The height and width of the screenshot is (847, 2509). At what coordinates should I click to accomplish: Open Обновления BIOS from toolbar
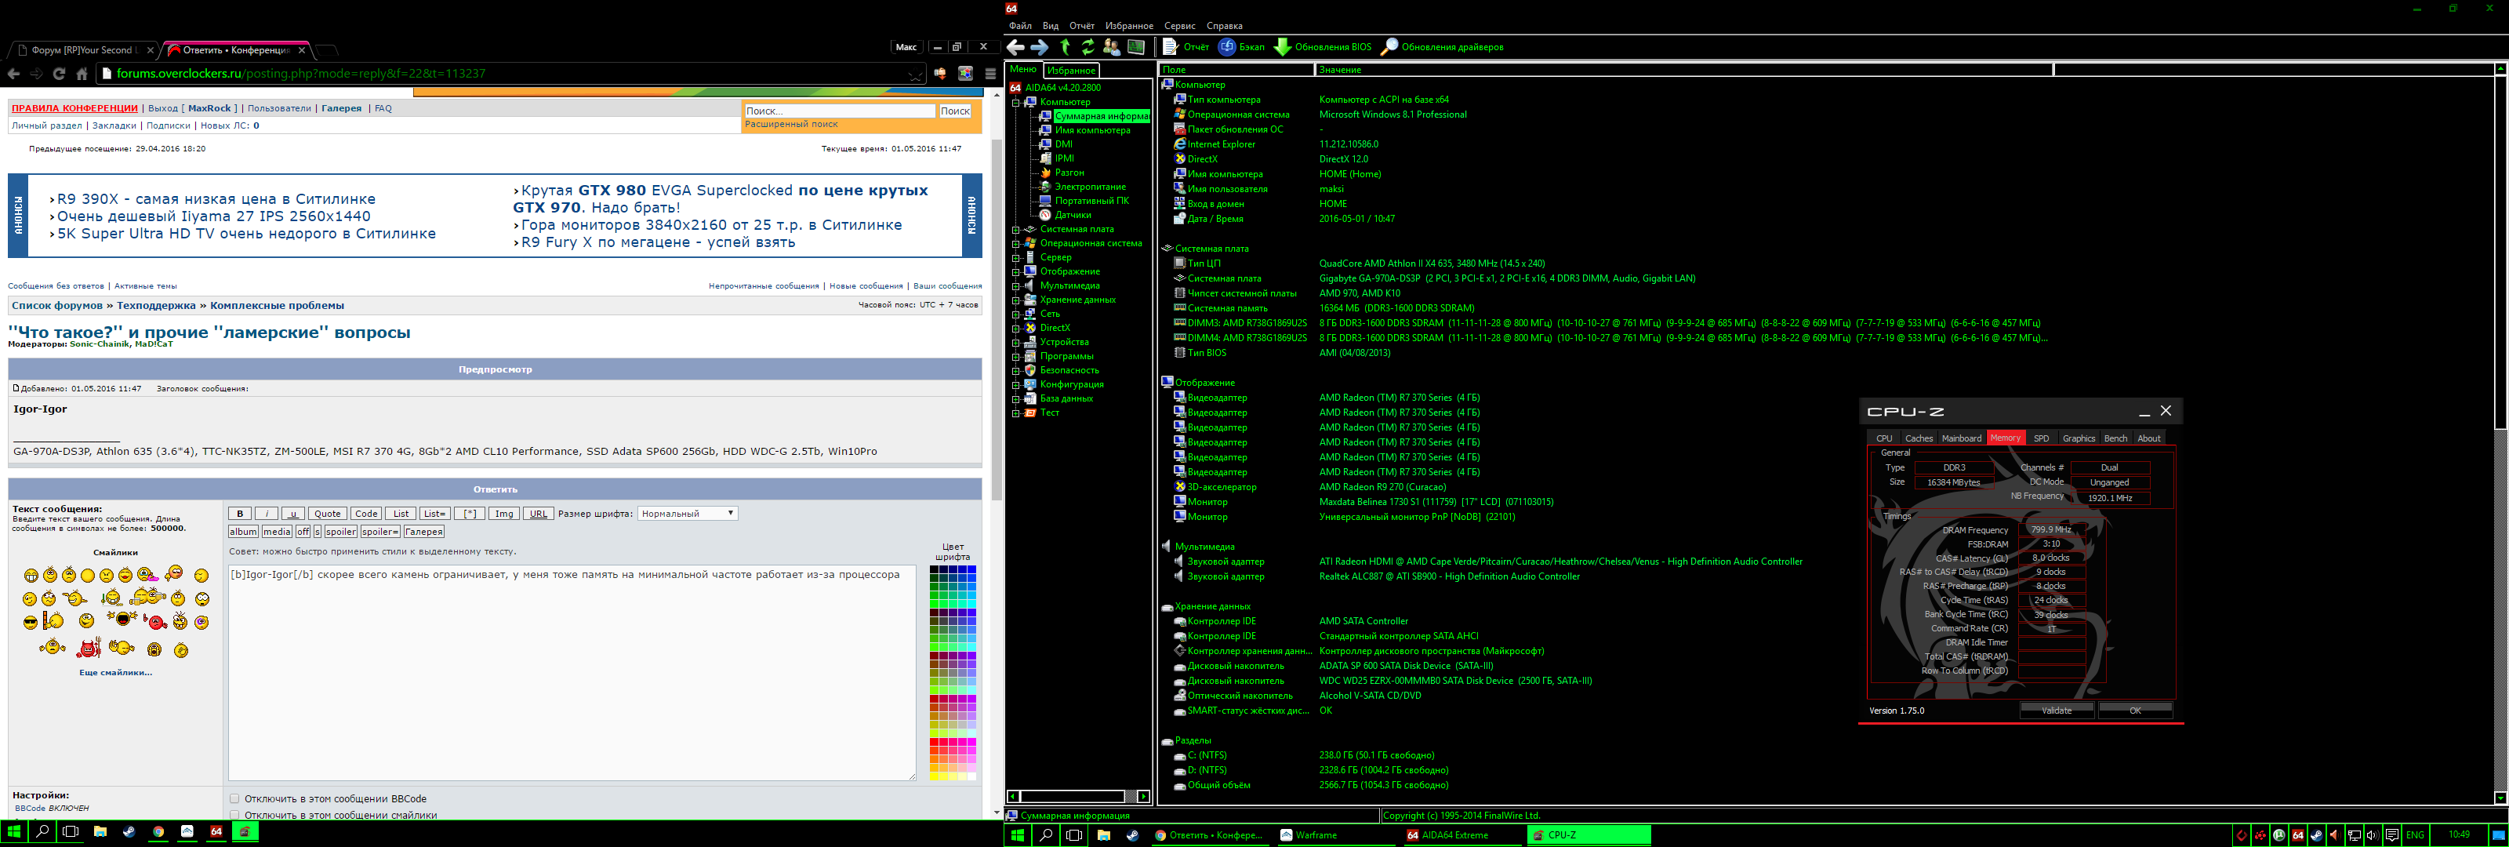click(1283, 47)
